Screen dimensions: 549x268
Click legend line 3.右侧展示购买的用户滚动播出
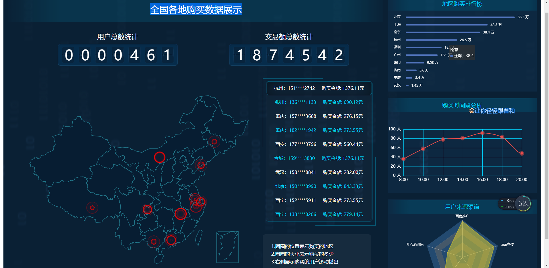click(x=305, y=262)
